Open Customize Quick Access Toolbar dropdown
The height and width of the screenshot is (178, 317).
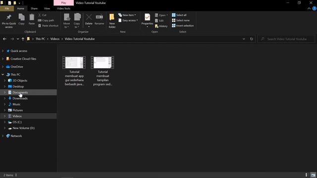pos(19,3)
